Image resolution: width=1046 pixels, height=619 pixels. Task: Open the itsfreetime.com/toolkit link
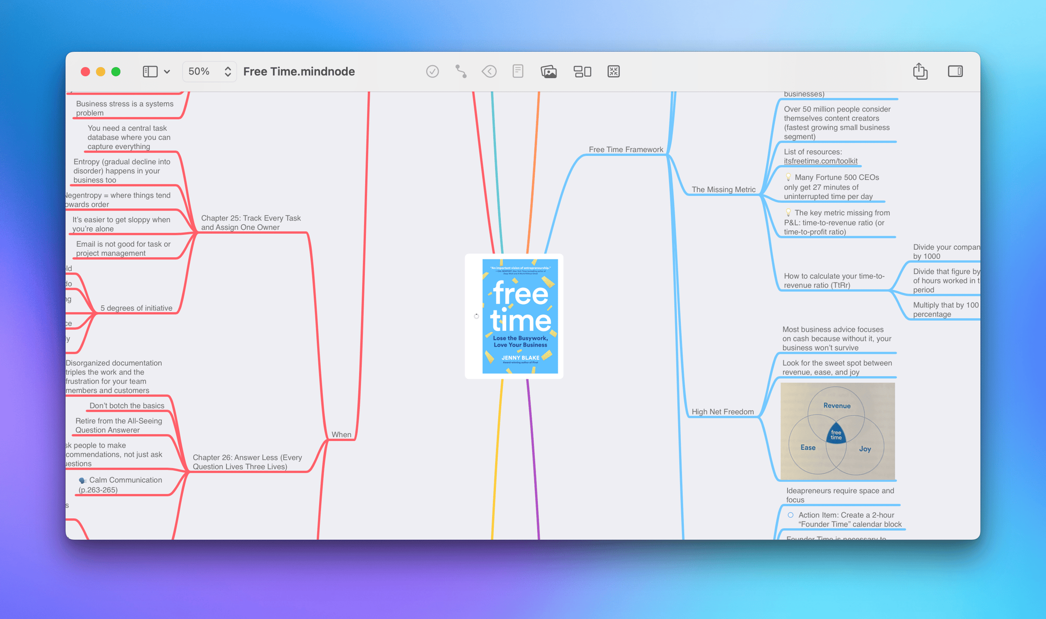pyautogui.click(x=820, y=161)
